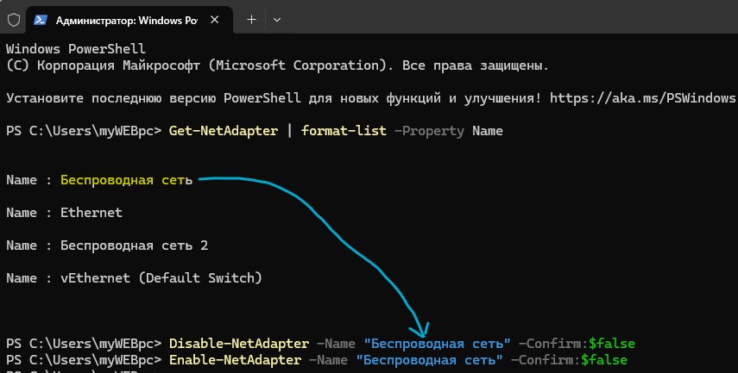Click the 'vEthernet (Default Switch)' output row
The width and height of the screenshot is (738, 373).
(134, 277)
